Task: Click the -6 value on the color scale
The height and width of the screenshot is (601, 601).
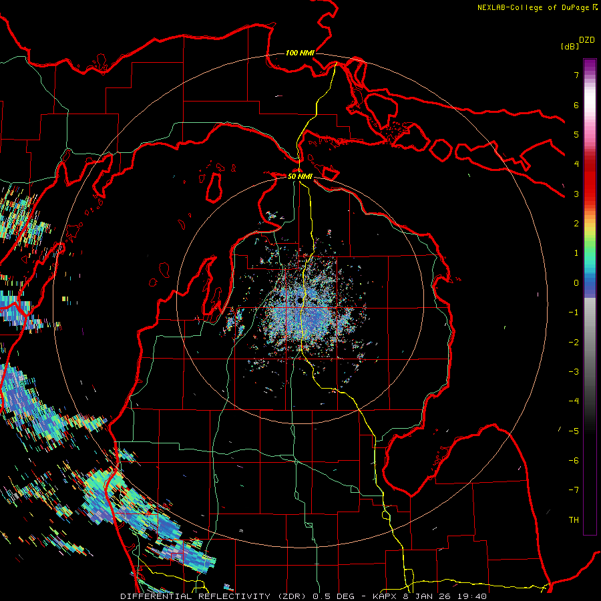Action: 574,460
